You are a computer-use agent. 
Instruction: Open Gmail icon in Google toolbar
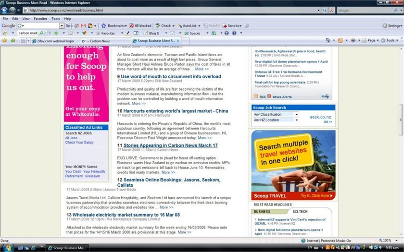(83, 26)
